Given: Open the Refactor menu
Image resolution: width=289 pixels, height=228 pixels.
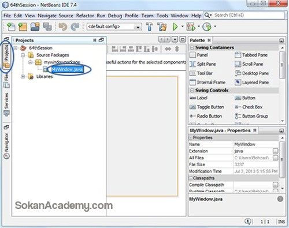Looking at the screenshot, I should pyautogui.click(x=85, y=16).
